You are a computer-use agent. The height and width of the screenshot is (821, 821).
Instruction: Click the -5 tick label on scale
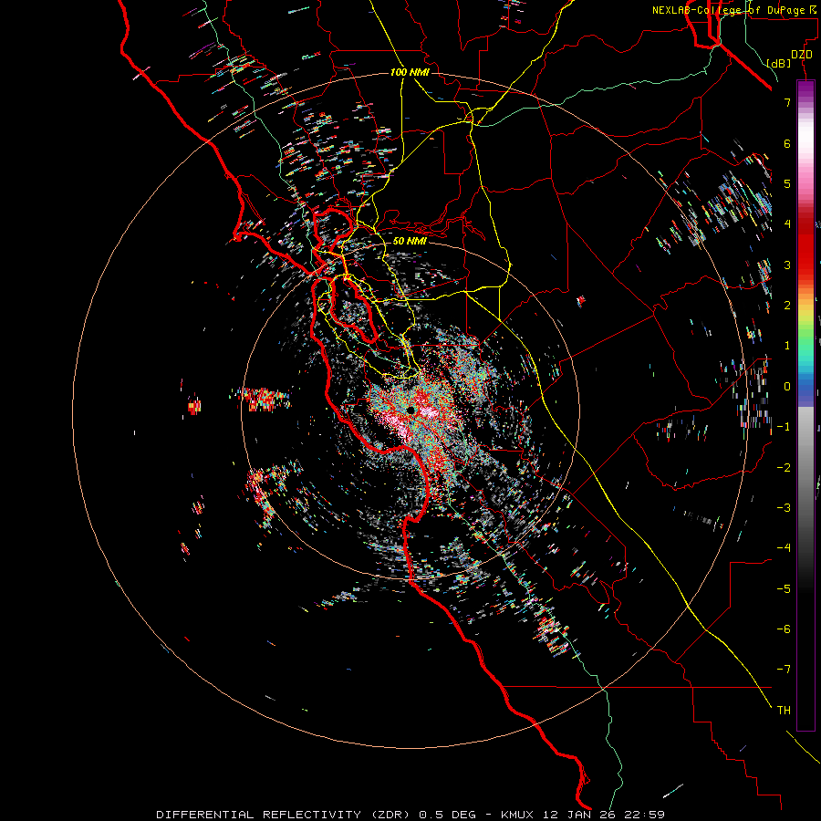pos(784,589)
